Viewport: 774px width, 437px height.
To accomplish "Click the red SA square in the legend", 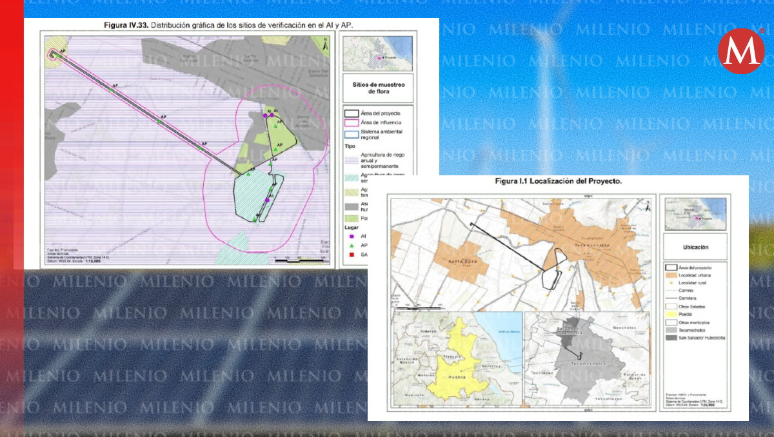I will pyautogui.click(x=351, y=255).
